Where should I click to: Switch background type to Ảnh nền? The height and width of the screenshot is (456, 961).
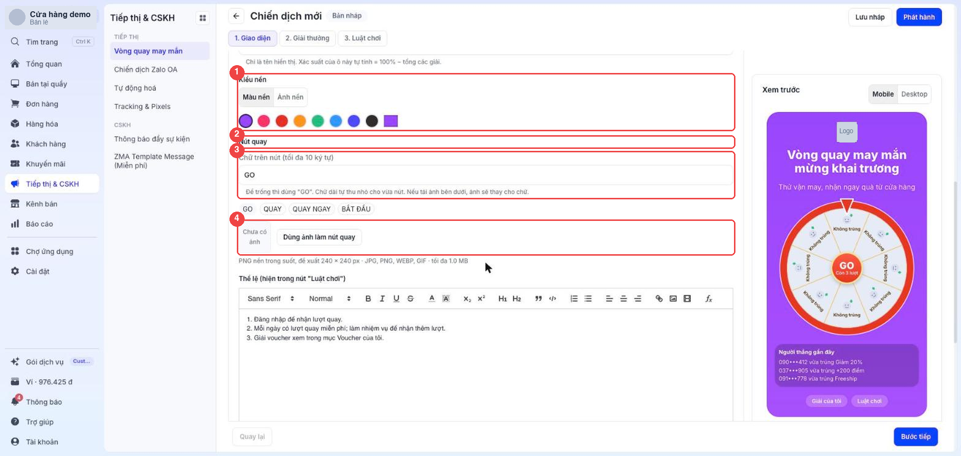[x=290, y=97]
